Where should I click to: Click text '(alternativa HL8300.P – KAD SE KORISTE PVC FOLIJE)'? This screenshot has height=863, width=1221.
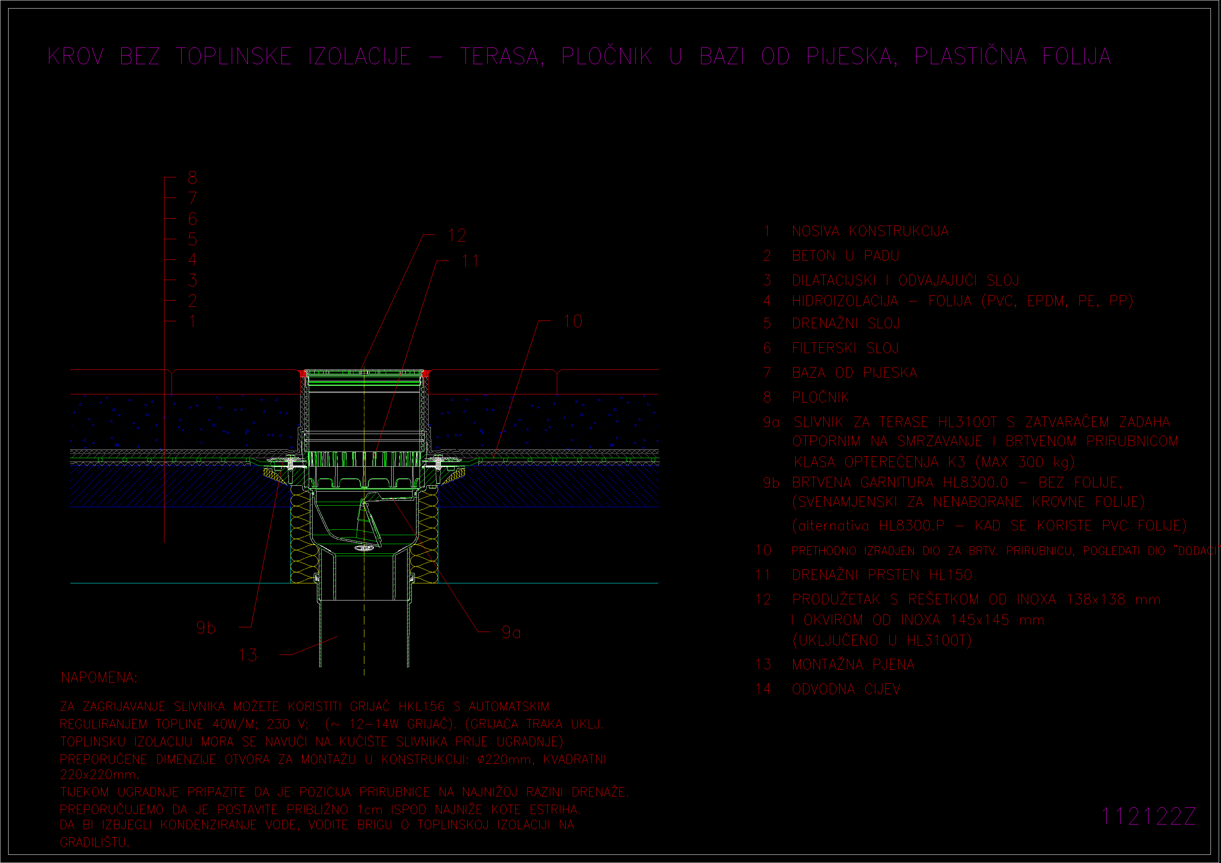pos(989,525)
